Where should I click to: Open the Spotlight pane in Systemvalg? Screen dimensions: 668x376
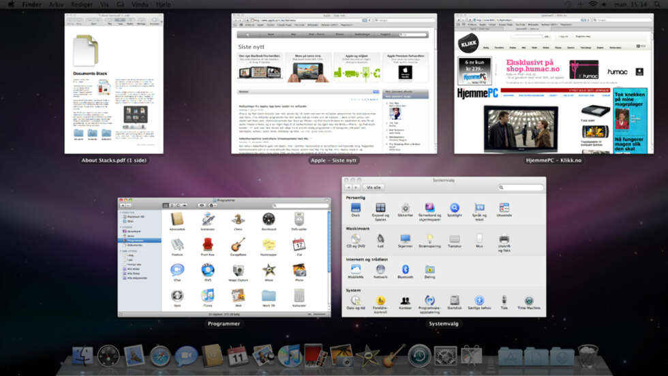point(455,210)
